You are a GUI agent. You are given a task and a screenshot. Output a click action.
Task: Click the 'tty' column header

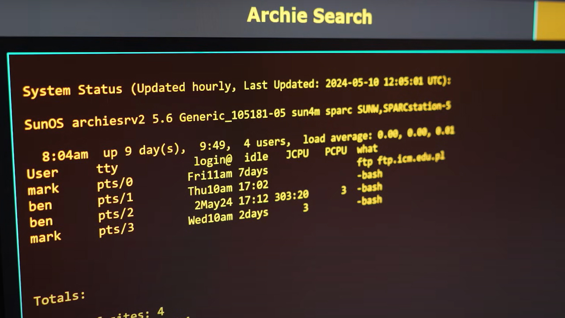click(x=107, y=169)
